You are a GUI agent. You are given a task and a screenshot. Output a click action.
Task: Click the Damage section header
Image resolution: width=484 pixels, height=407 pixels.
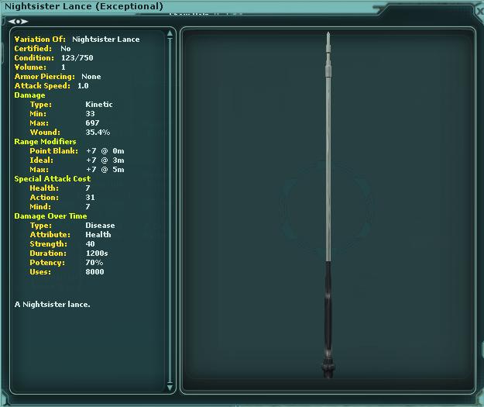(x=29, y=95)
